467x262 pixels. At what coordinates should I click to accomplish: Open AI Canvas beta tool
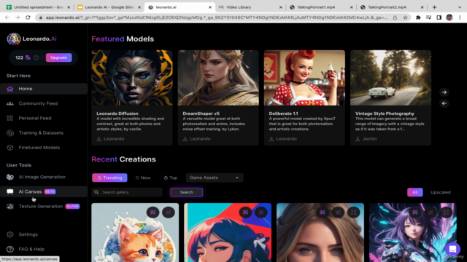pos(44,191)
